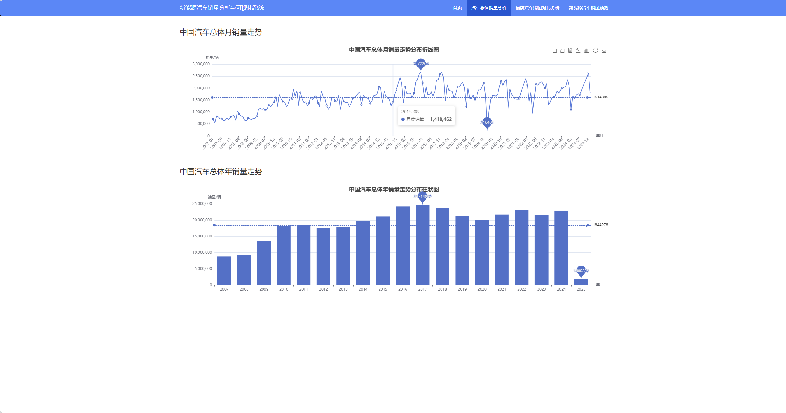Click the 24744020 max pin on bar chart

(422, 197)
